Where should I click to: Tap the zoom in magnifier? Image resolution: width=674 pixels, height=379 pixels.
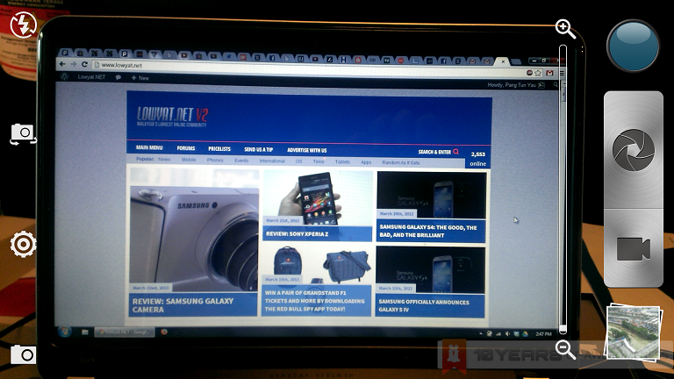[565, 29]
